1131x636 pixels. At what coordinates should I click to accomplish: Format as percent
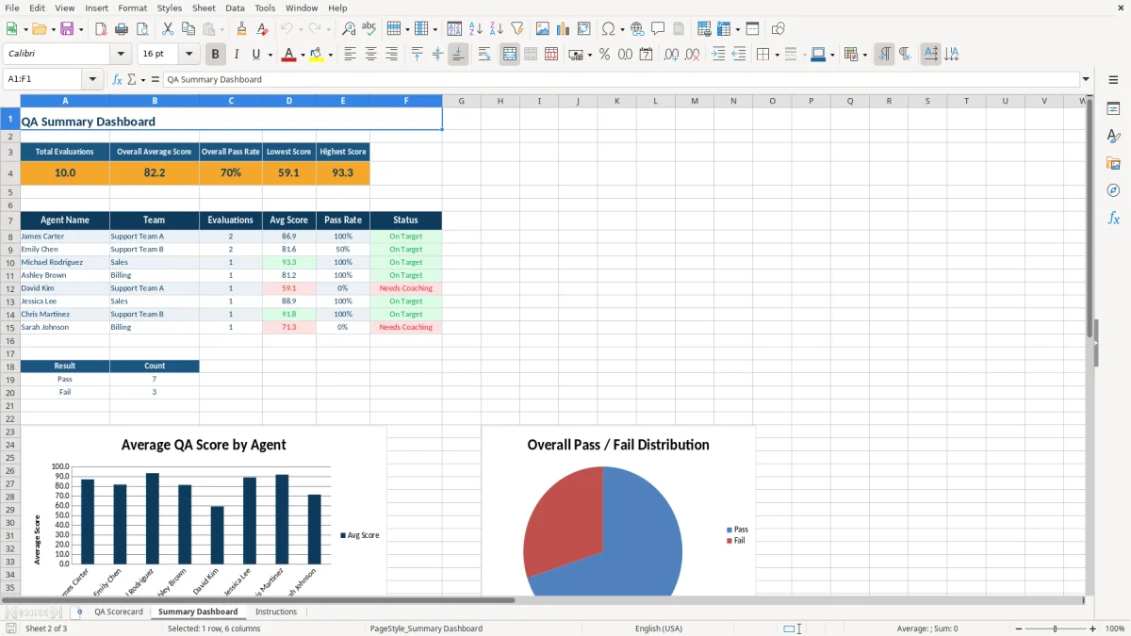coord(604,55)
